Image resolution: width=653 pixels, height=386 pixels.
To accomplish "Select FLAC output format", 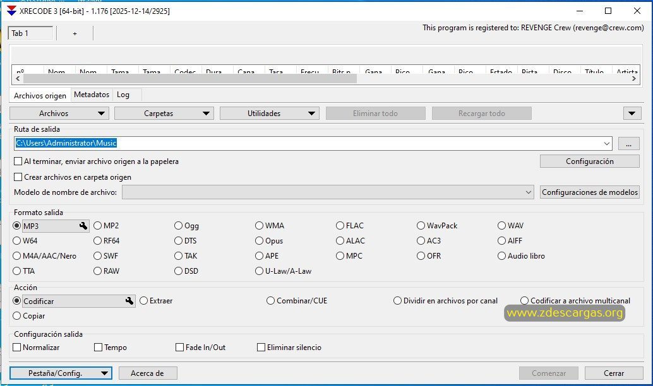I will click(340, 225).
